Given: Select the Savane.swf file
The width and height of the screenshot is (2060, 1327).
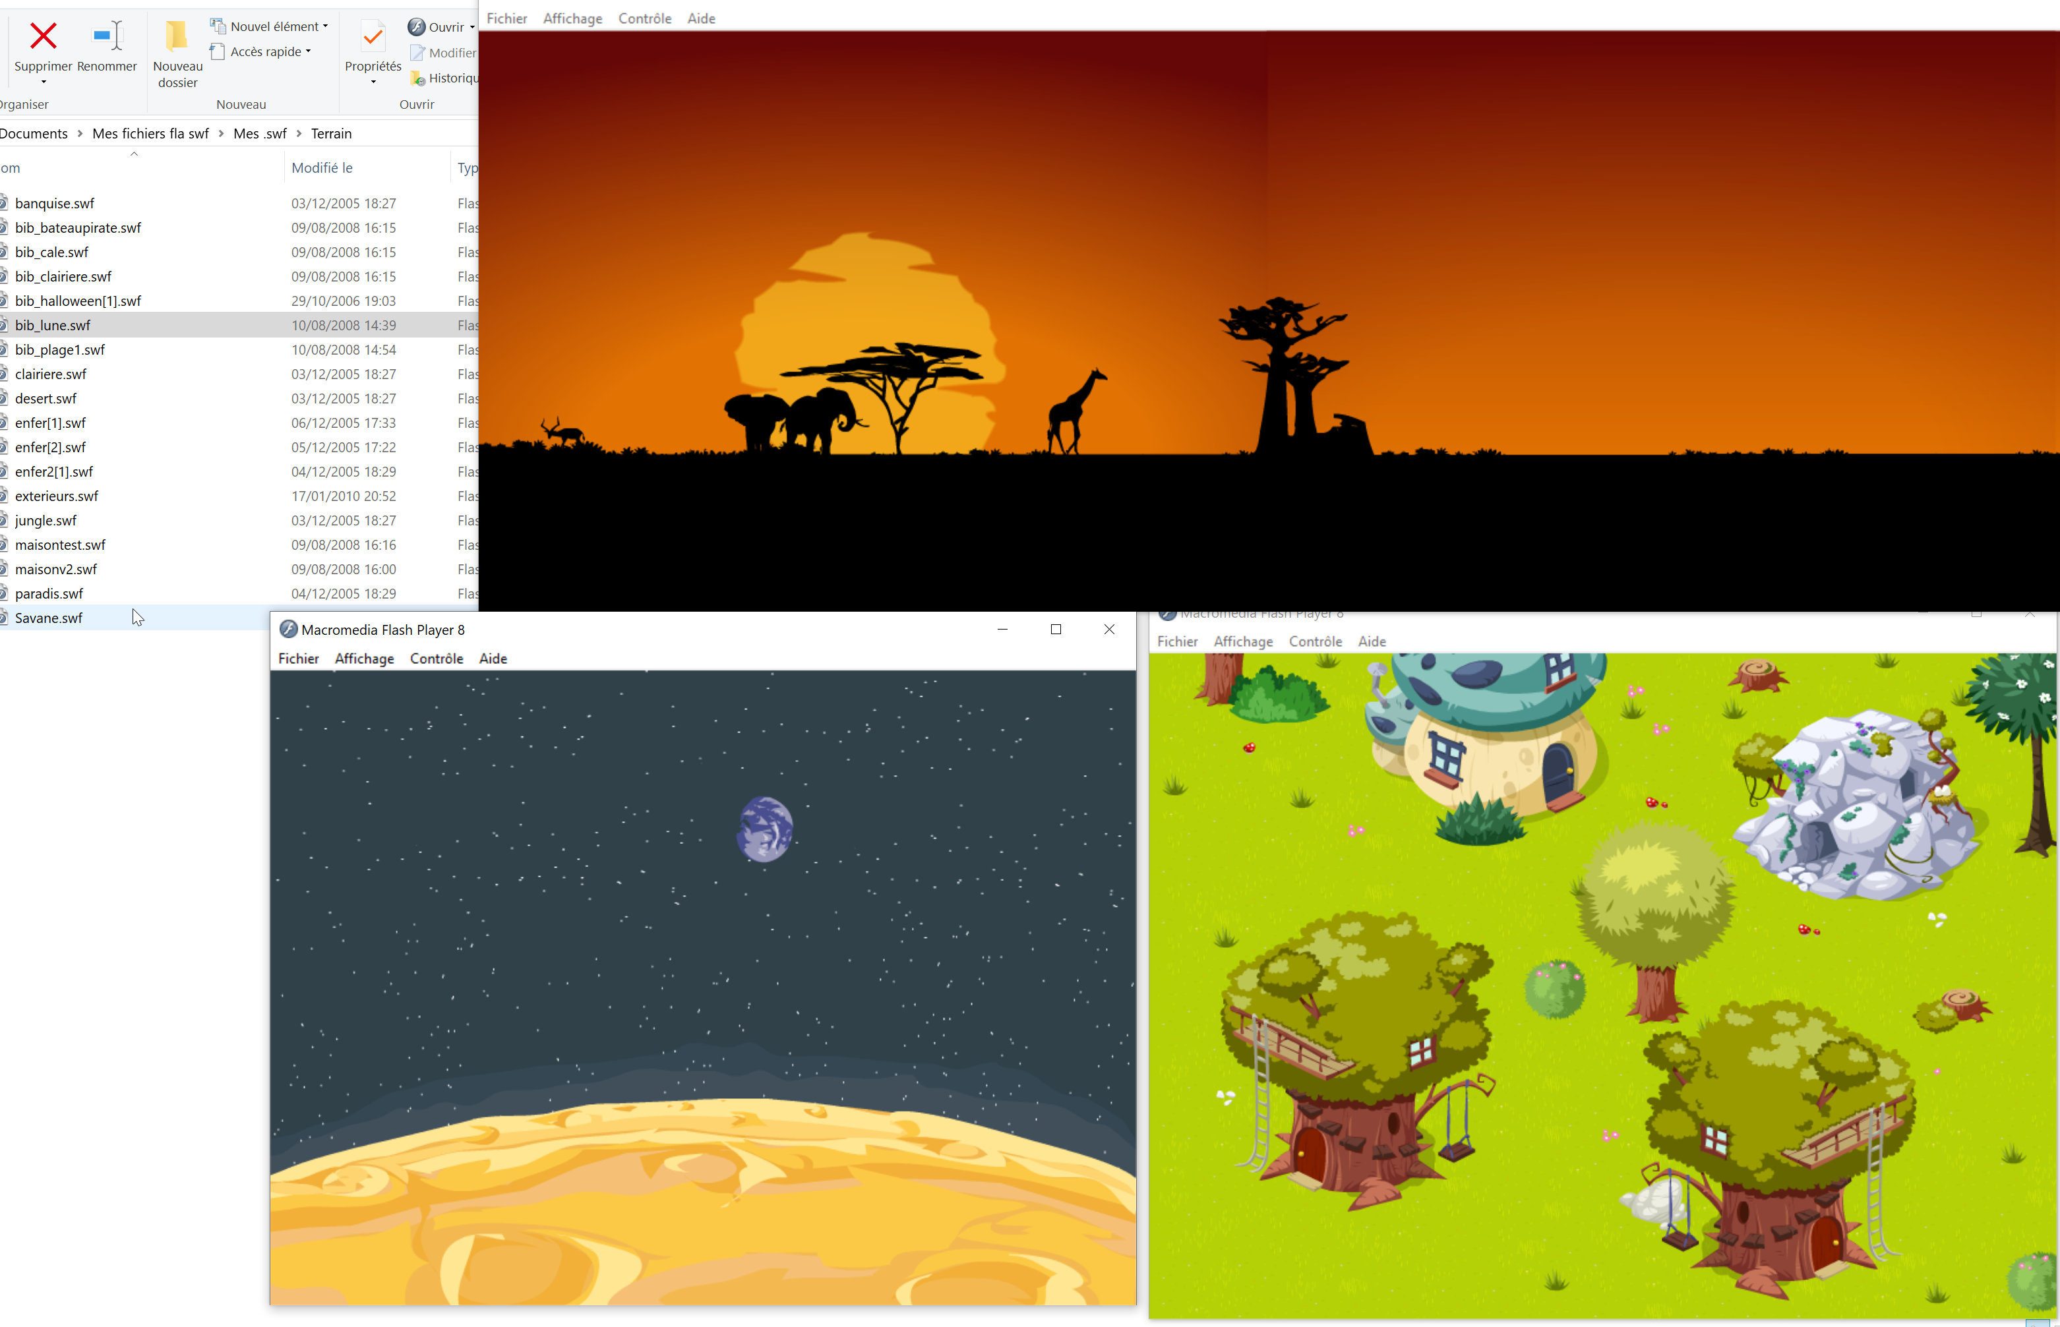Looking at the screenshot, I should (x=49, y=618).
